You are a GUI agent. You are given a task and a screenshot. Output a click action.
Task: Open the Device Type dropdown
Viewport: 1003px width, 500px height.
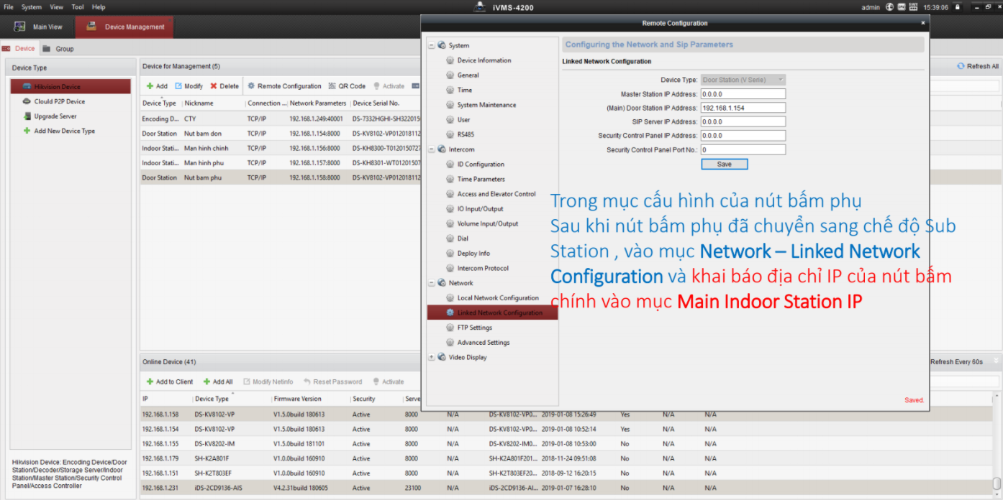click(781, 80)
